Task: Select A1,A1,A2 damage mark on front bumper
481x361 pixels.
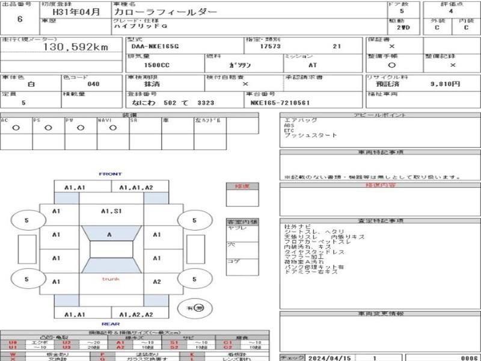Action: click(x=136, y=188)
